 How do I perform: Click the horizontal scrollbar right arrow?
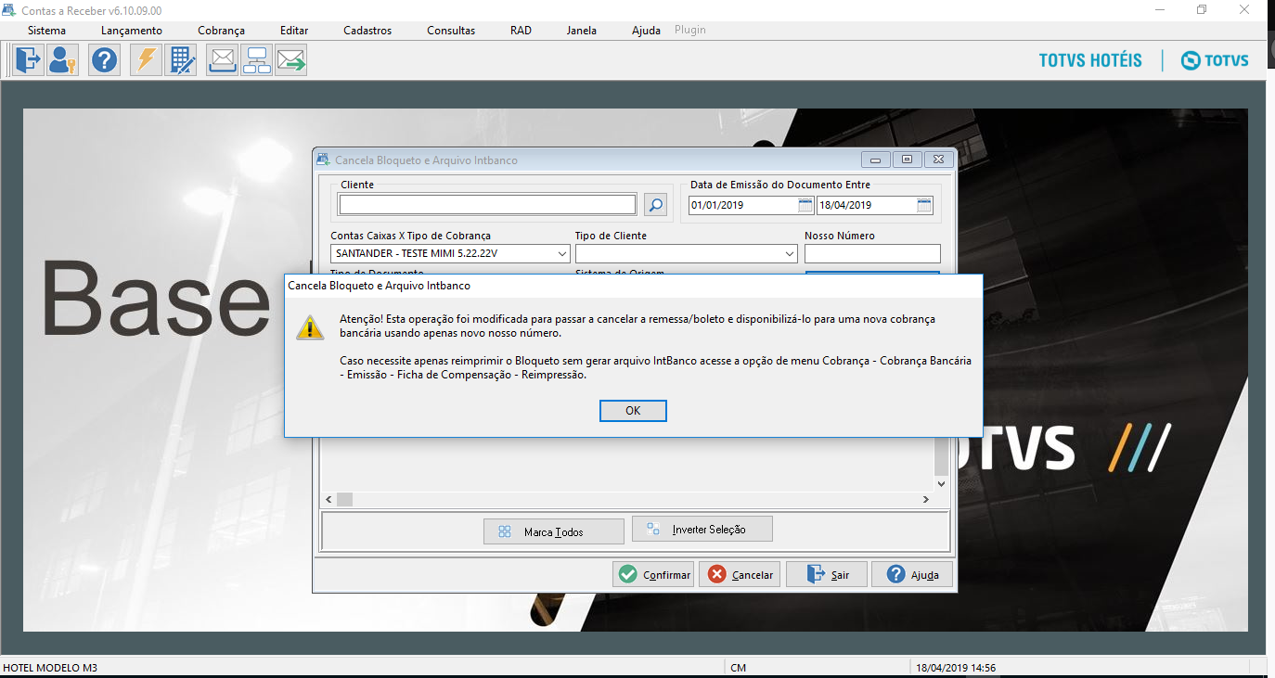925,500
